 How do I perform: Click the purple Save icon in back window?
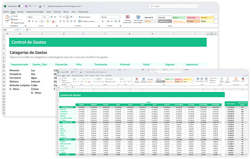click(x=26, y=6)
